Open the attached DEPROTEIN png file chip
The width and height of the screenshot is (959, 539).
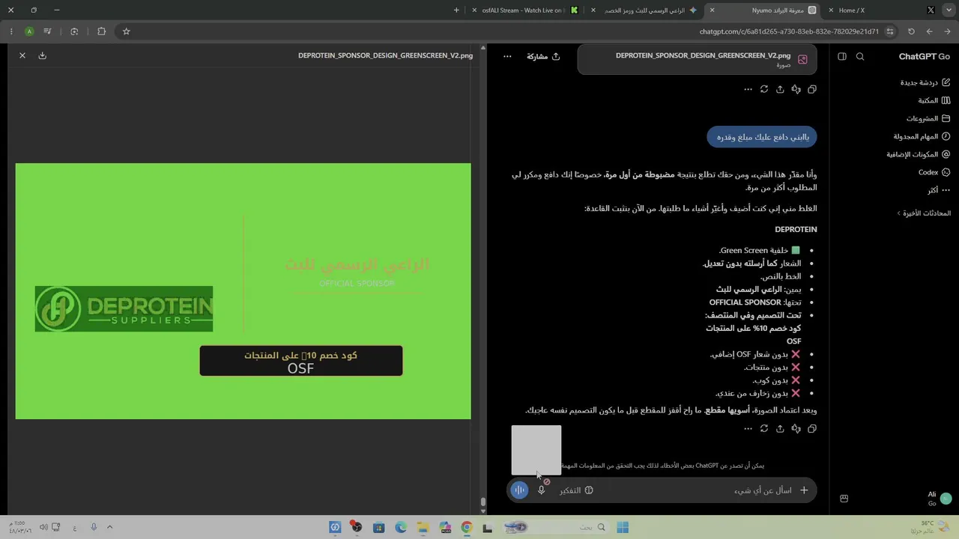[x=697, y=59]
